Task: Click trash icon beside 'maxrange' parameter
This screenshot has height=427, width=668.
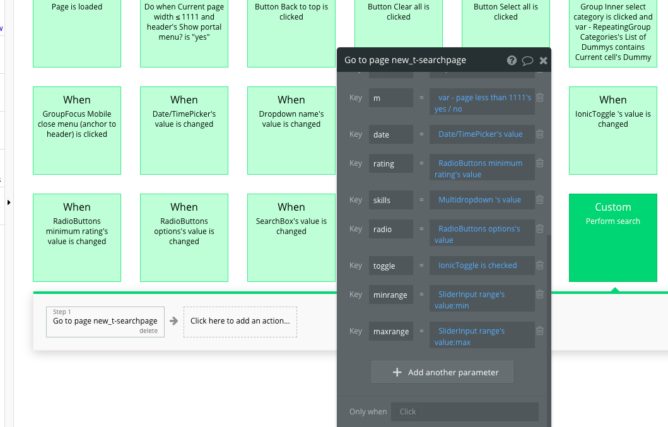Action: pos(540,331)
